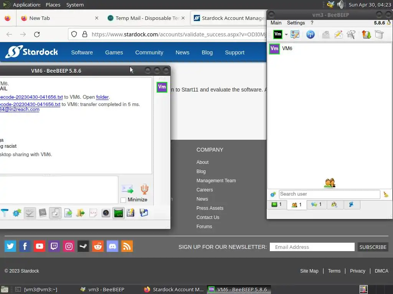Toggle the Enter key send option icon
The height and width of the screenshot is (294, 393).
(55, 213)
